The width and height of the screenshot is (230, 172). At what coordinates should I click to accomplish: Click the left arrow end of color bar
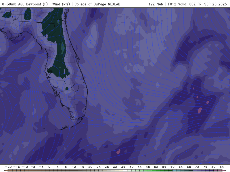click(6, 171)
